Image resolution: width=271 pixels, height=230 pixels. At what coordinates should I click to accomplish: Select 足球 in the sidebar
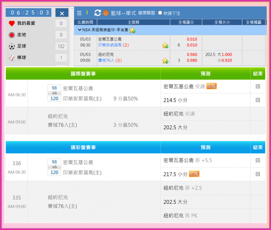(22, 46)
